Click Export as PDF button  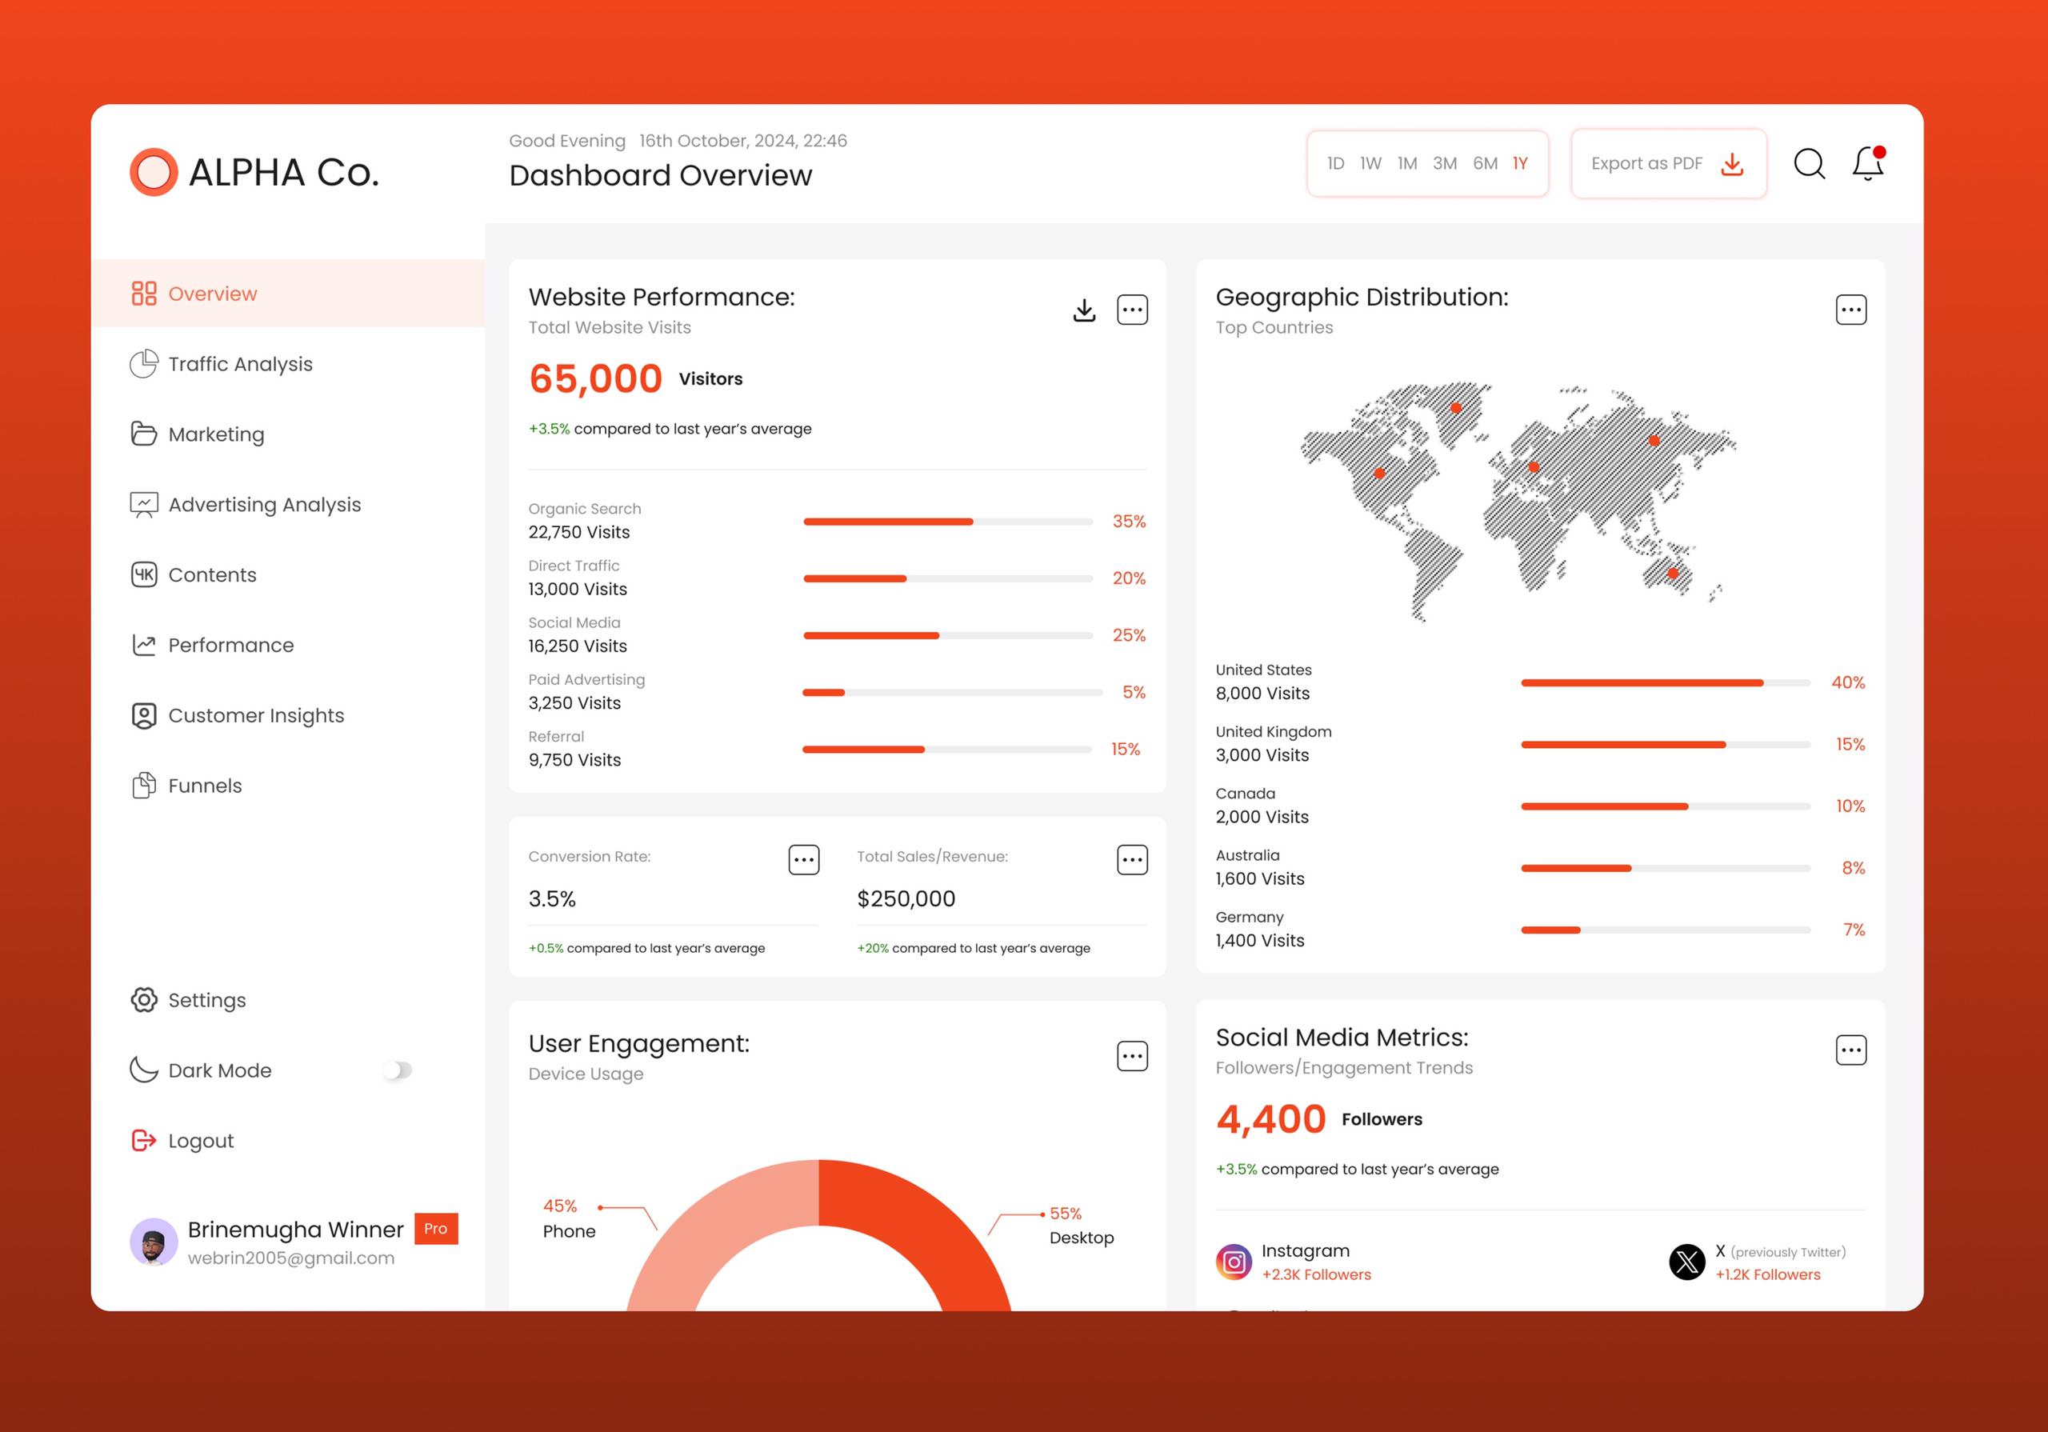1667,163
